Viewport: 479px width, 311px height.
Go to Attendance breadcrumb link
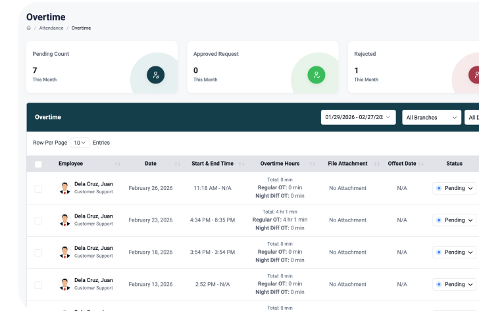(x=51, y=28)
